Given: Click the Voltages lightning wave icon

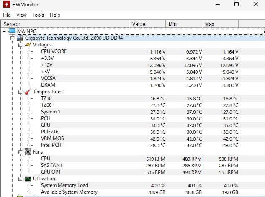Looking at the screenshot, I should pyautogui.click(x=28, y=45).
